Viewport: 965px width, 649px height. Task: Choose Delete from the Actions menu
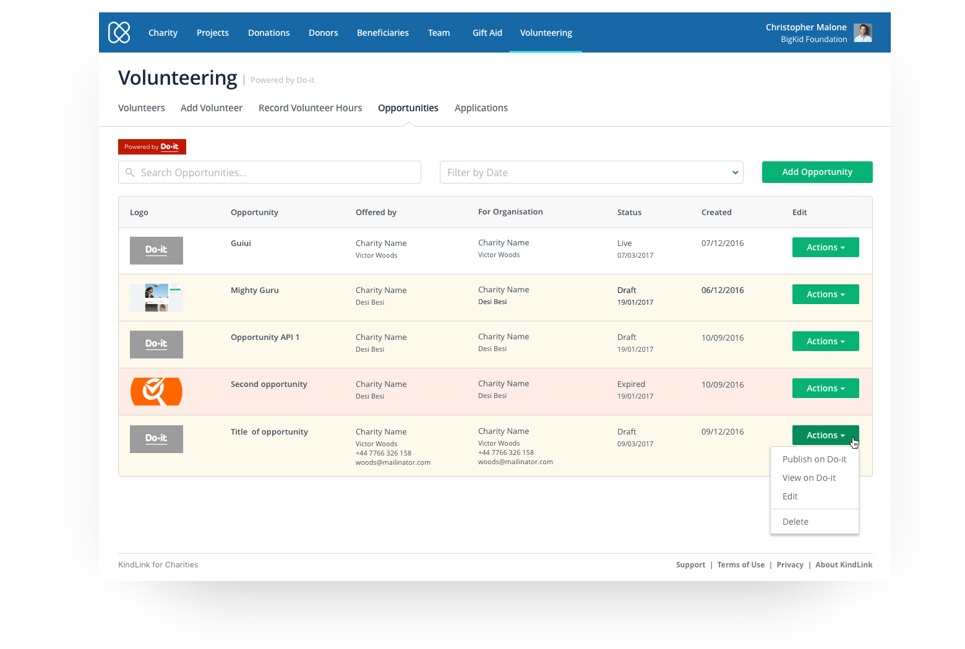click(x=814, y=522)
